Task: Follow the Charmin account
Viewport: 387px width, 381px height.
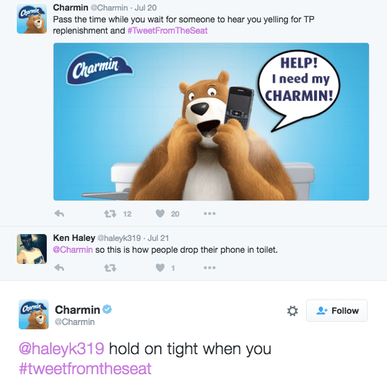Action: [x=337, y=311]
